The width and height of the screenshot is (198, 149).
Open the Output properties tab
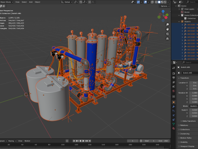click(x=174, y=78)
